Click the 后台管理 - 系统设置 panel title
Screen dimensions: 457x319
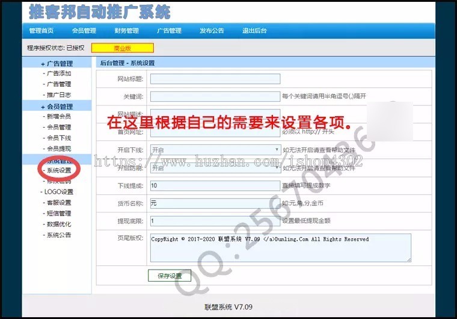pyautogui.click(x=127, y=63)
